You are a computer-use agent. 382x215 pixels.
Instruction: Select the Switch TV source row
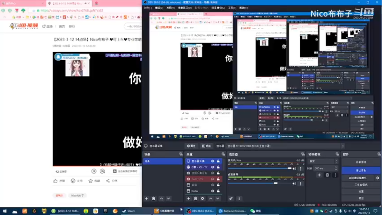203,179
